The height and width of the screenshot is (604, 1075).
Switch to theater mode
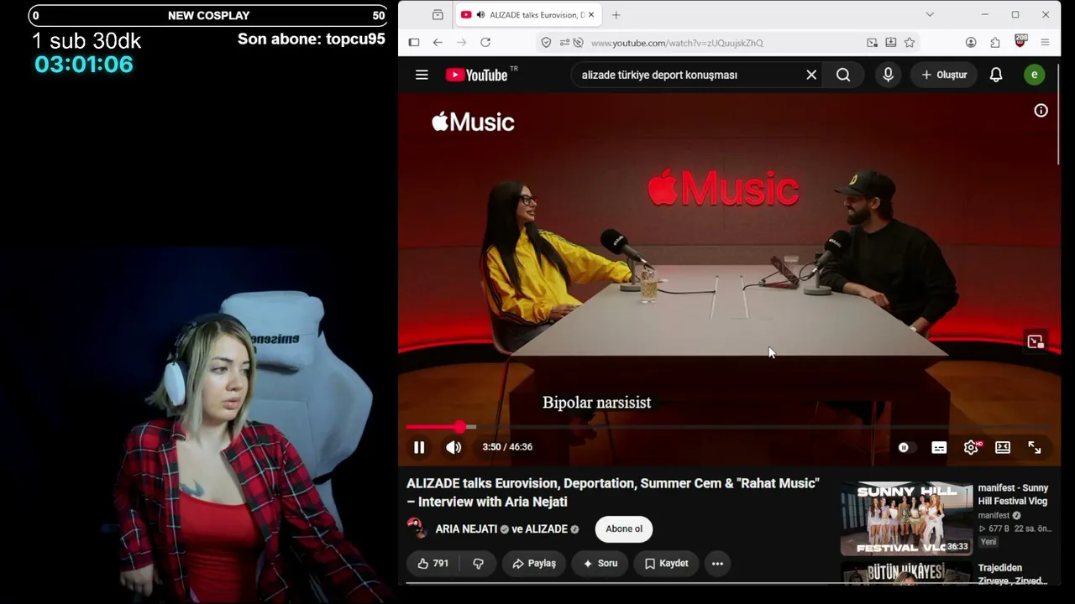click(1003, 447)
